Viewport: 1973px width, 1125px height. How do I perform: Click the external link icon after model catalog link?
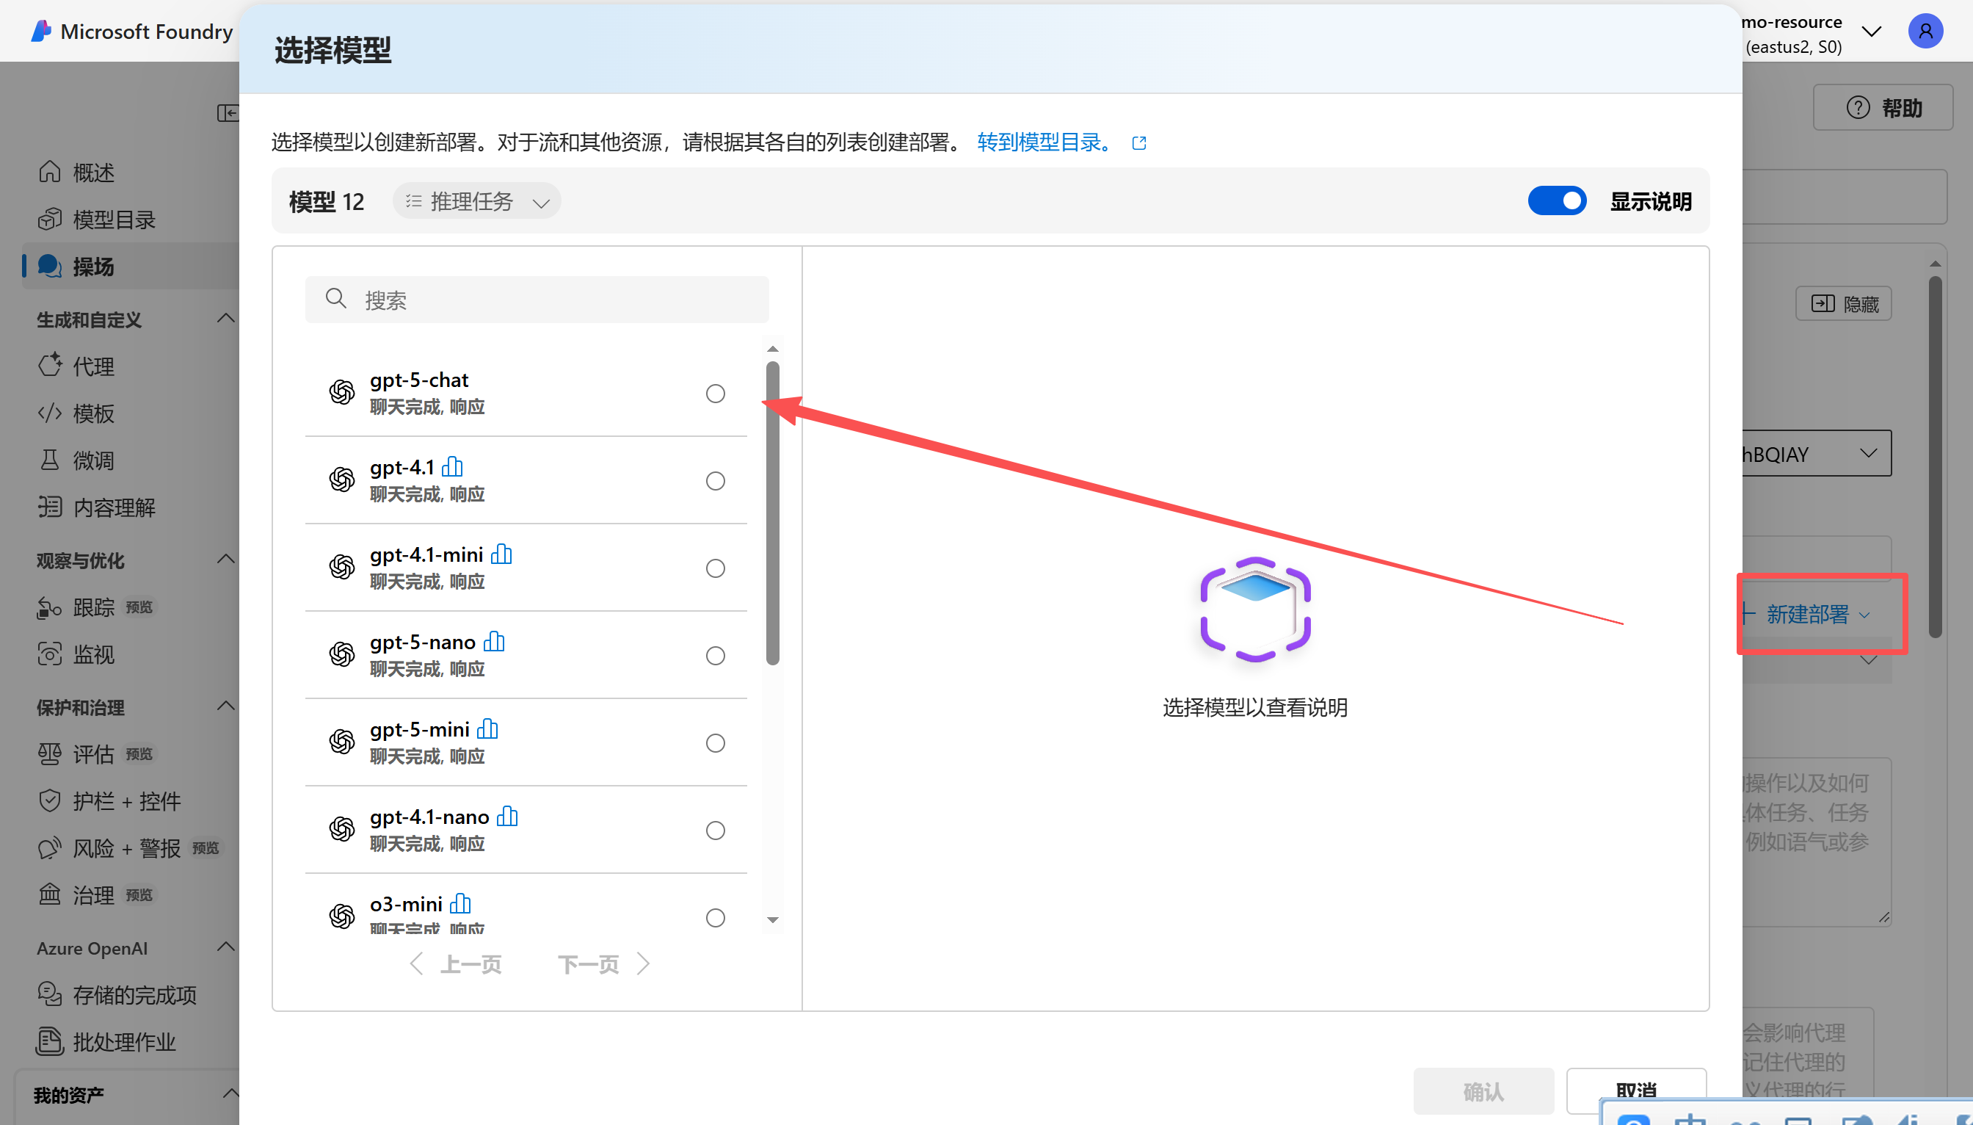tap(1139, 143)
